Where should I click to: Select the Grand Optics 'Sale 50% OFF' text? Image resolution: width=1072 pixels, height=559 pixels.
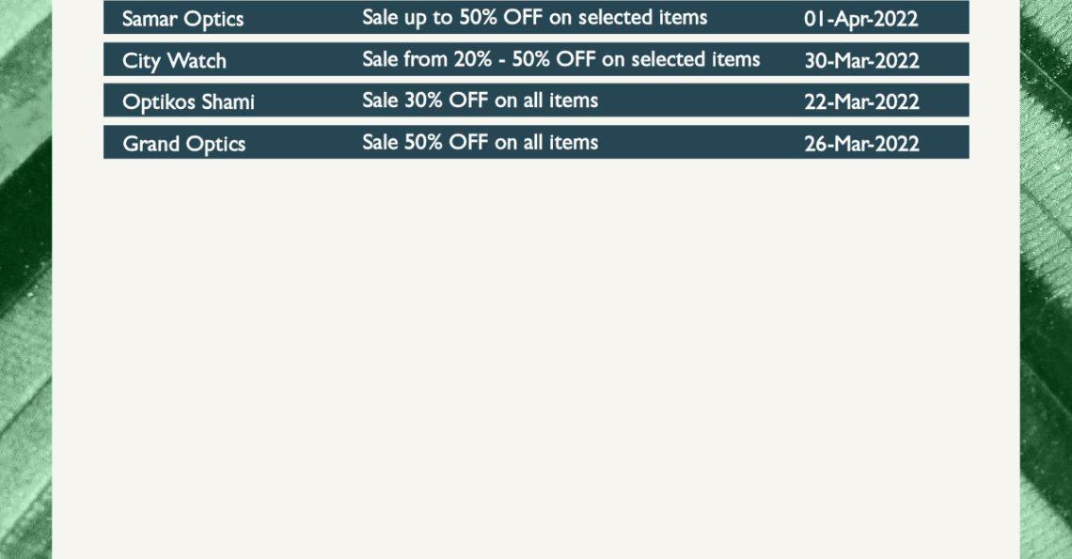(480, 142)
